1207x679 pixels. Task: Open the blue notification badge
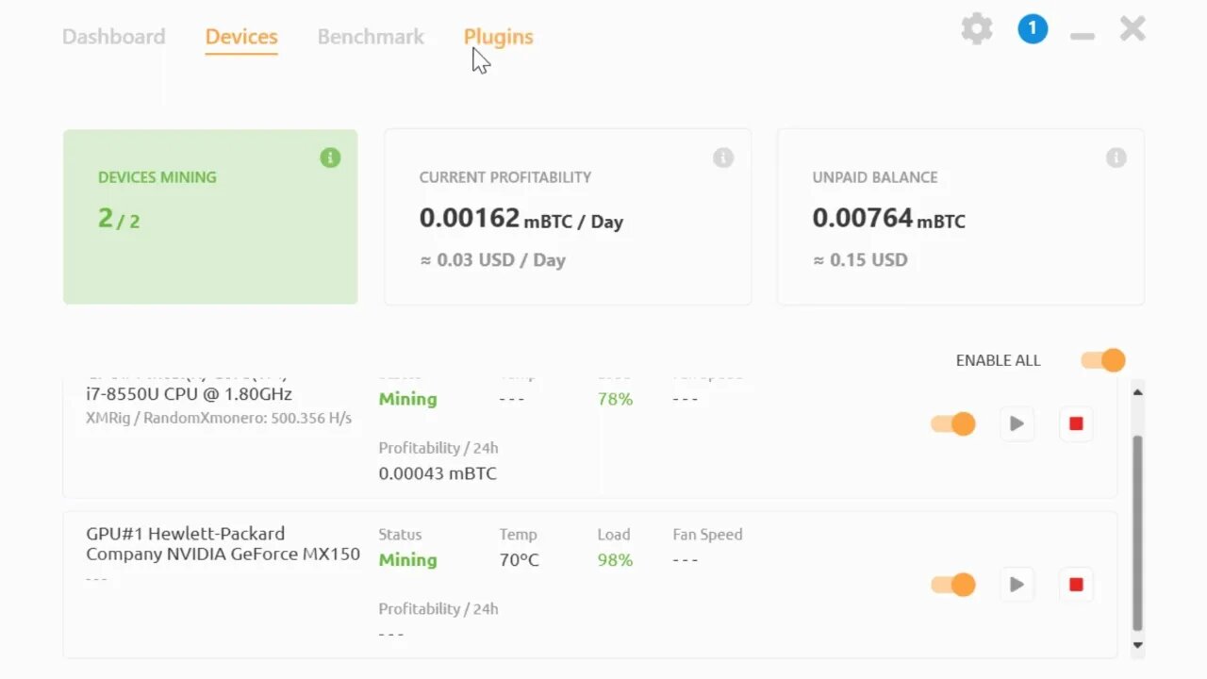[x=1033, y=29]
